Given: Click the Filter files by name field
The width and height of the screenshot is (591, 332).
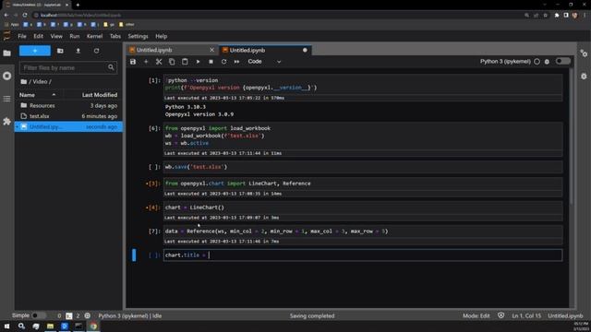Looking at the screenshot, I should pos(67,67).
